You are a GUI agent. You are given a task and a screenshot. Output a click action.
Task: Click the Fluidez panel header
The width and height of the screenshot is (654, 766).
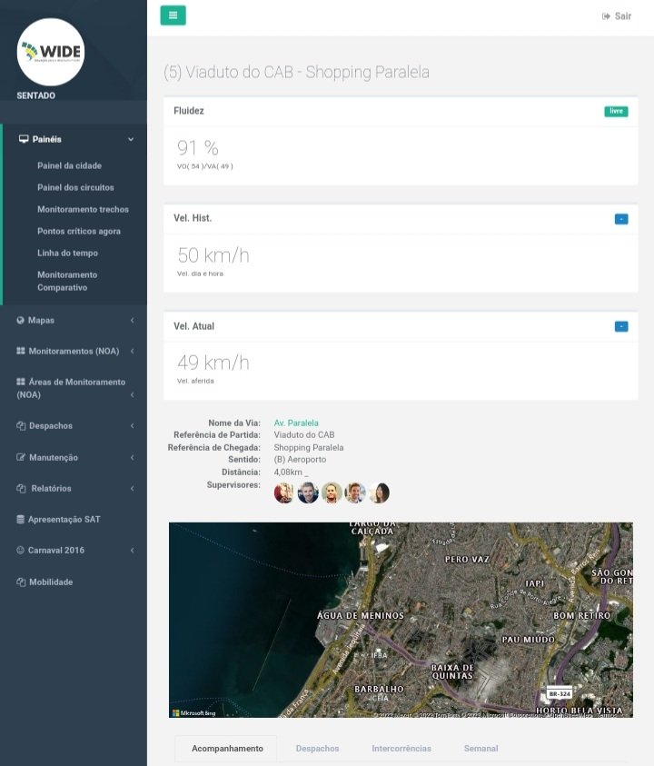401,112
